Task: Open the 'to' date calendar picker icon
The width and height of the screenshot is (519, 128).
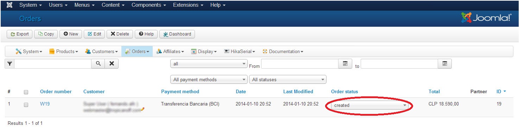Action: point(445,64)
